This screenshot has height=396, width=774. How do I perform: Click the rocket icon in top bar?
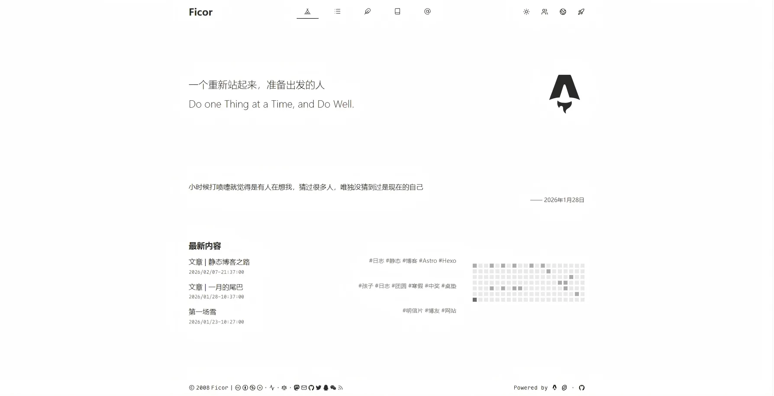(x=581, y=12)
